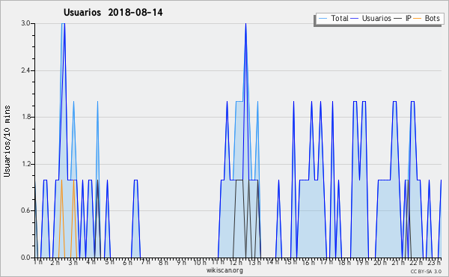Click the '10 h' x-axis label

200,262
